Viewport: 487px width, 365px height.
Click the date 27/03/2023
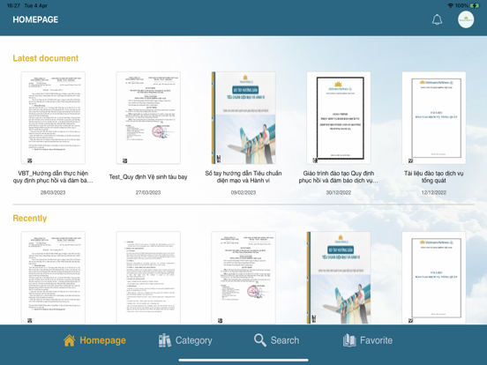[148, 193]
